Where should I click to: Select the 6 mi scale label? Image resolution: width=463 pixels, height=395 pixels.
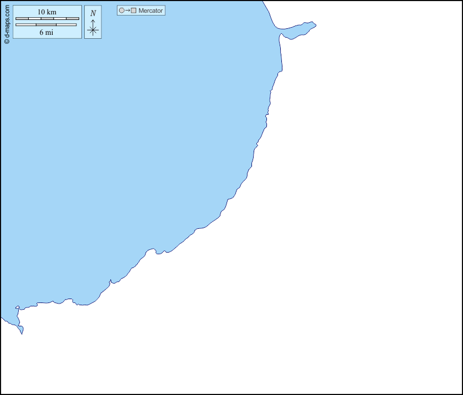pos(47,32)
